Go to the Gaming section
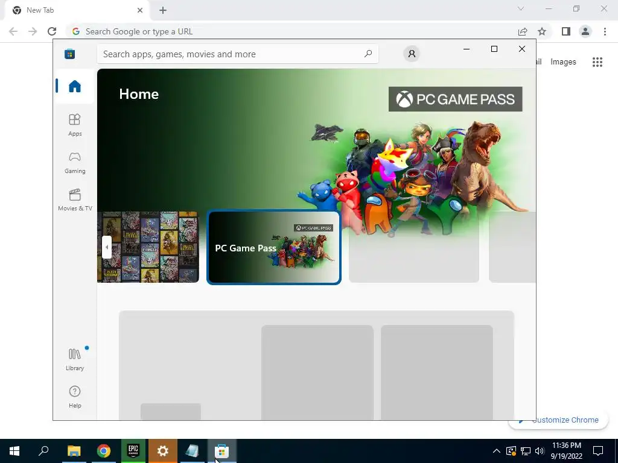The image size is (618, 463). (74, 163)
